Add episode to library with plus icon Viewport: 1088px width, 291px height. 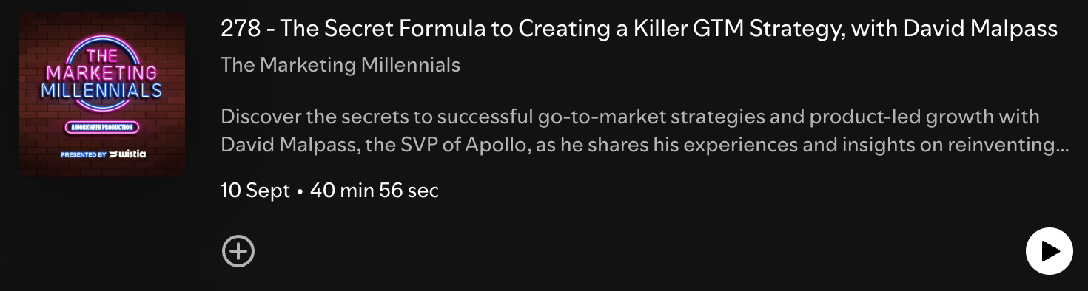238,251
